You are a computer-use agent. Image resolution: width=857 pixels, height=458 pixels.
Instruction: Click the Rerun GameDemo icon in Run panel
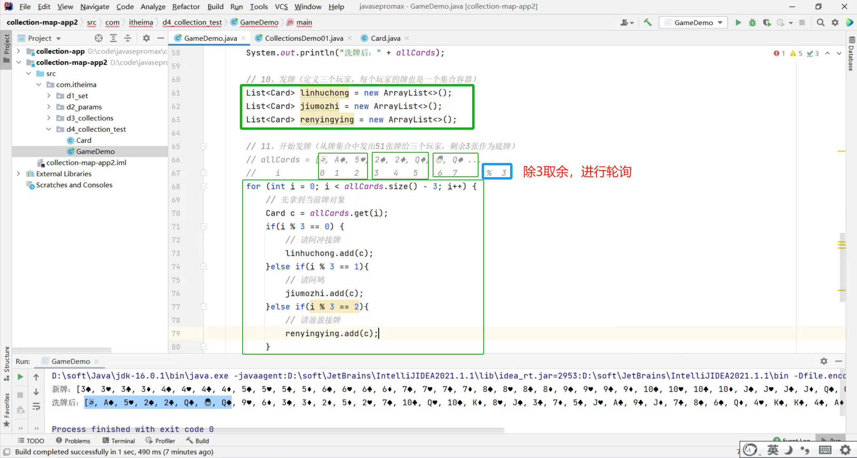tap(20, 377)
